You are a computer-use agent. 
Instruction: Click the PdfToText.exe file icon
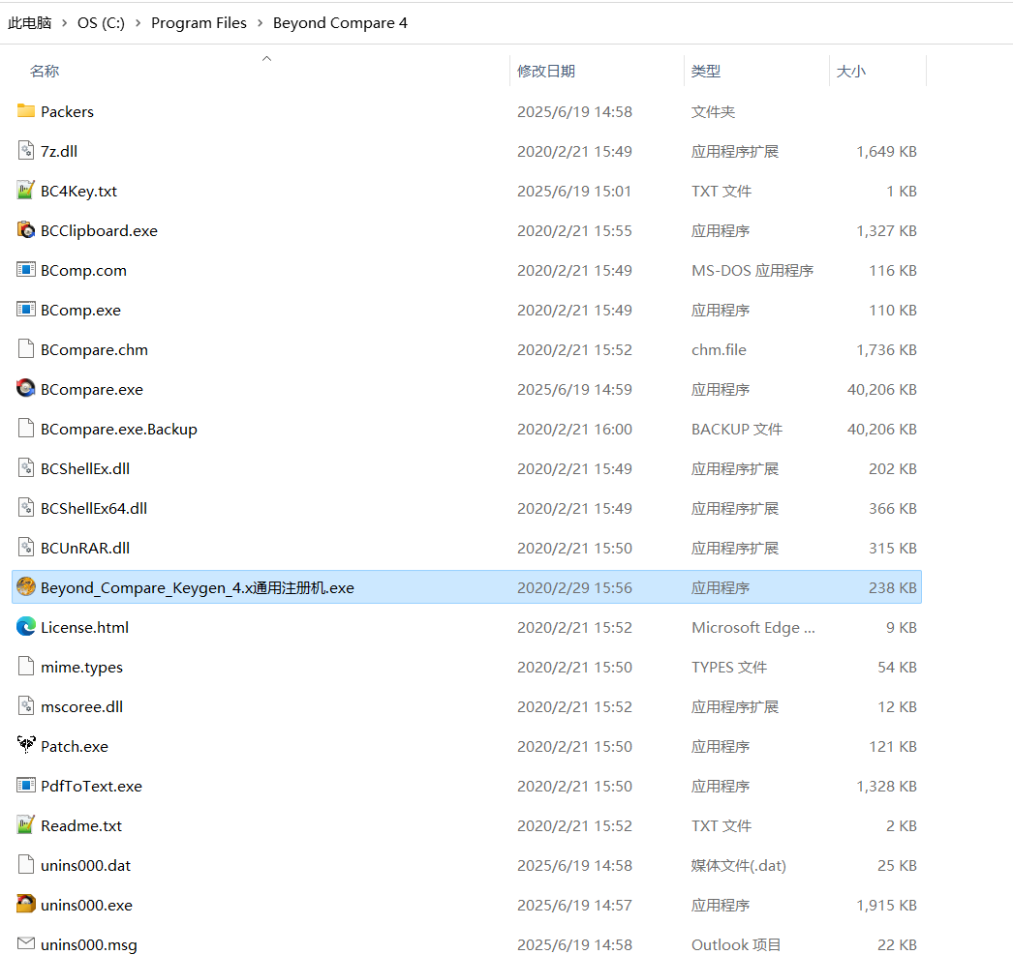(26, 786)
